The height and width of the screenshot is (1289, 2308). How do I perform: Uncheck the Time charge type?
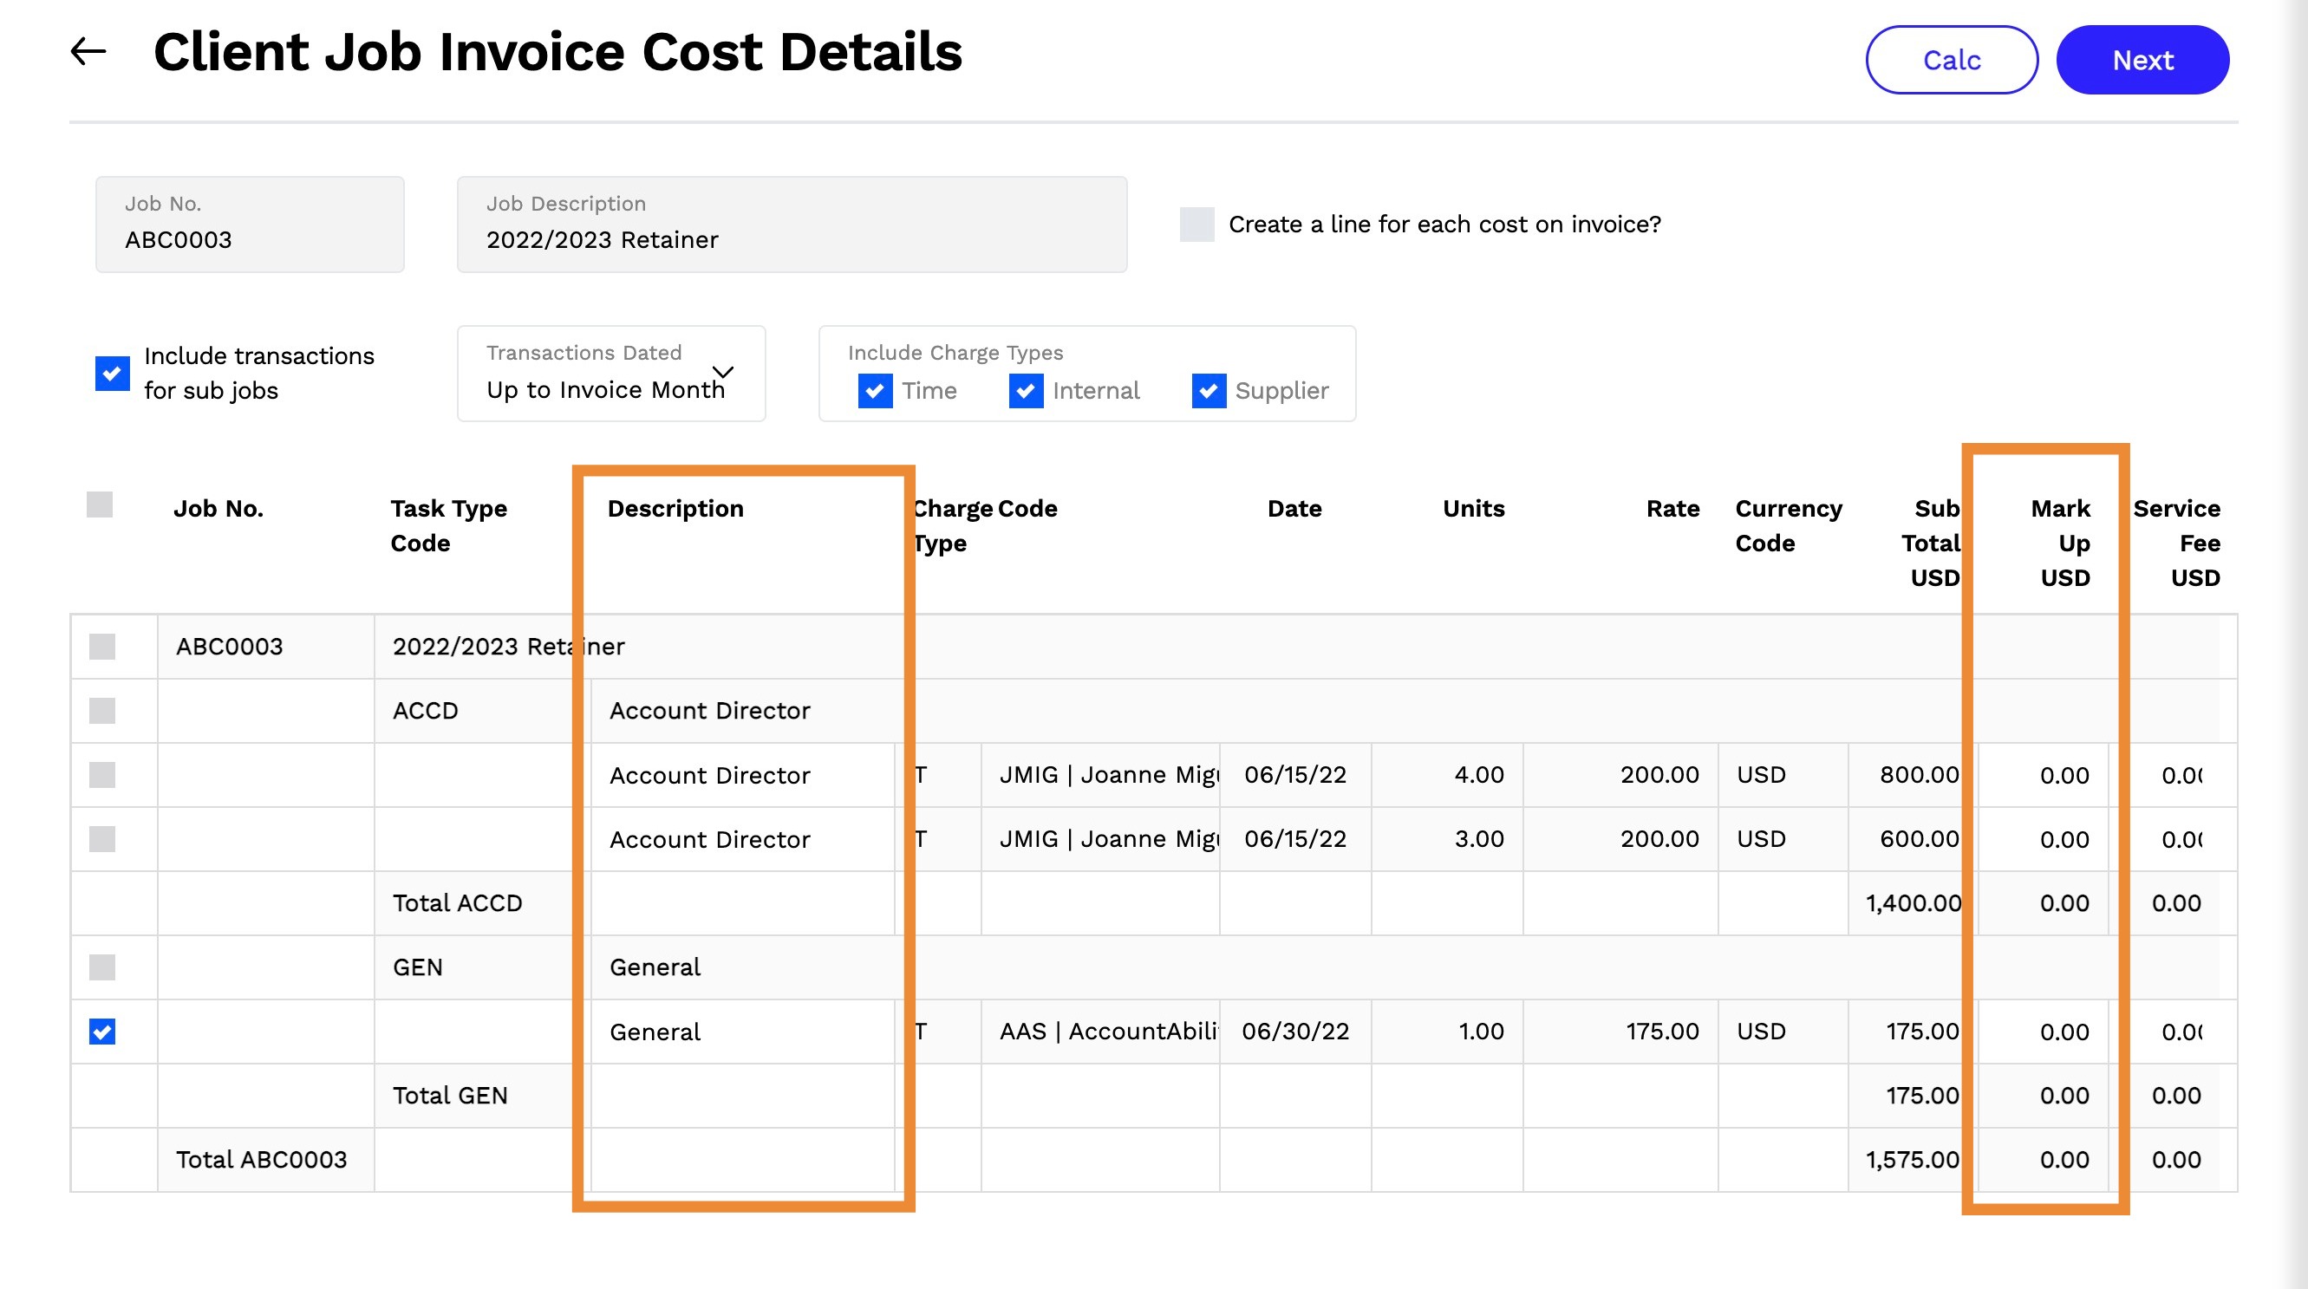coord(875,391)
